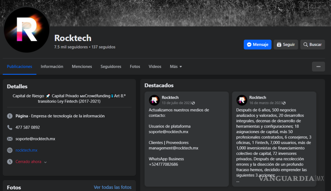Click the Fotos section heading
This screenshot has height=191, width=331.
click(14, 187)
